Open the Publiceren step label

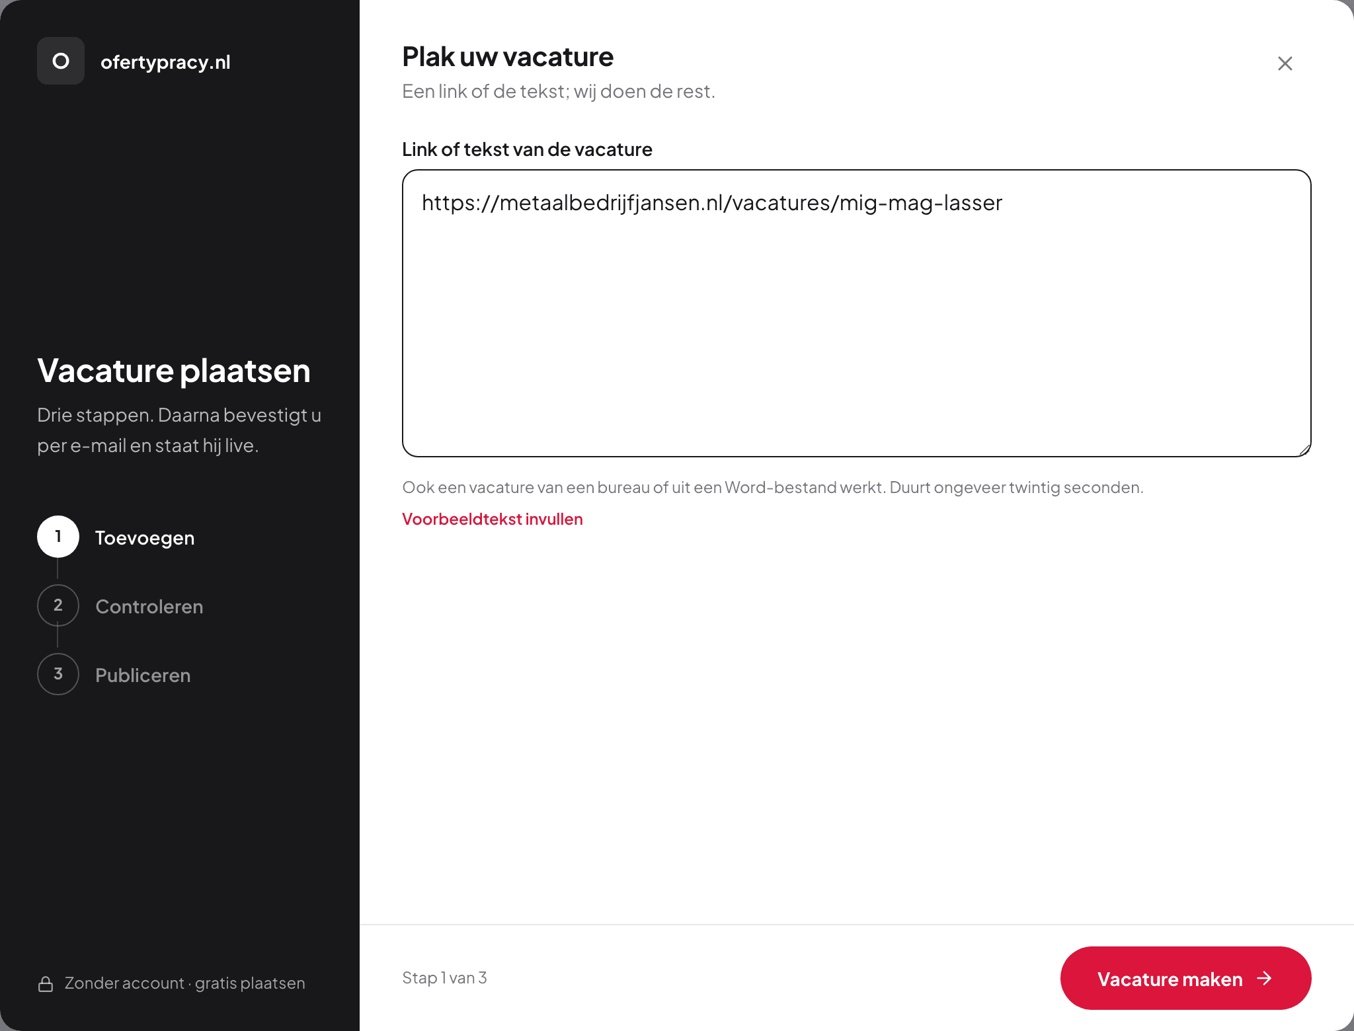point(143,675)
